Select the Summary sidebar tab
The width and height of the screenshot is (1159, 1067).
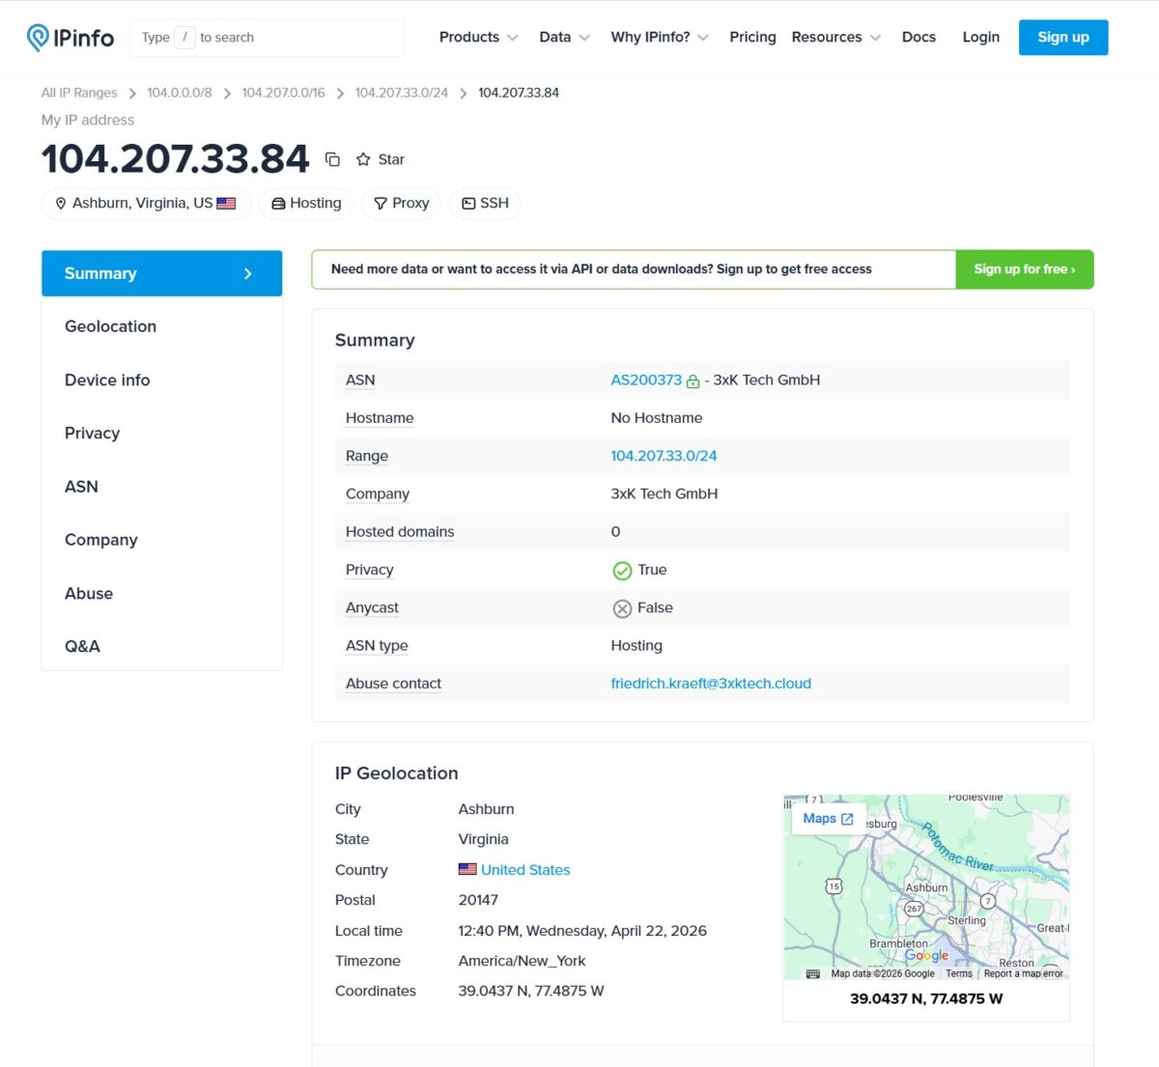click(x=161, y=273)
